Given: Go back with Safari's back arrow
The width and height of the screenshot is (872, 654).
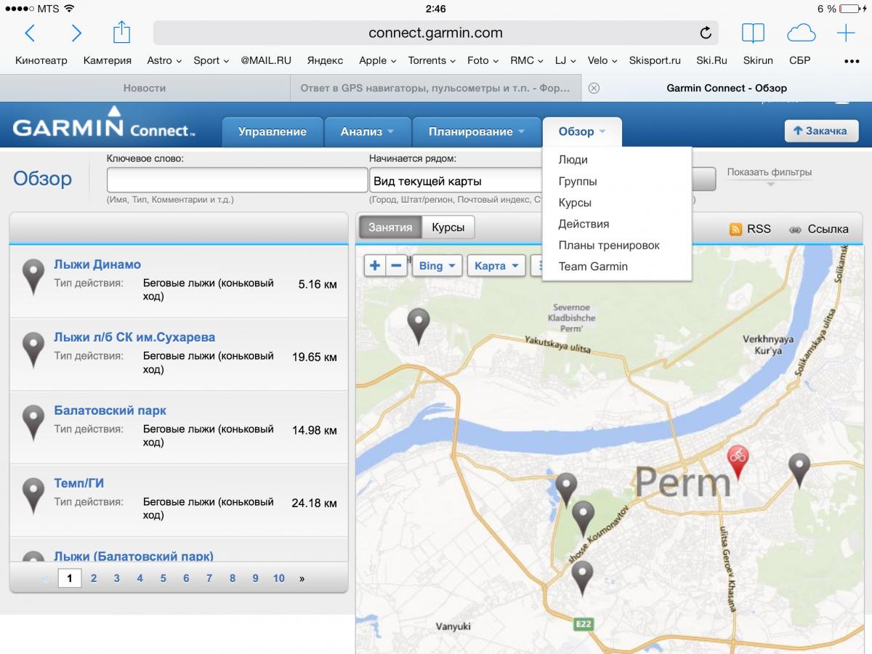Looking at the screenshot, I should tap(29, 33).
